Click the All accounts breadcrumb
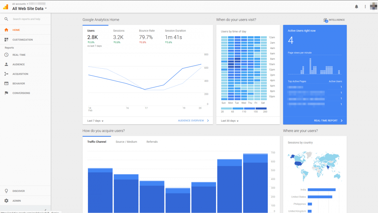The image size is (378, 213). coord(19,4)
